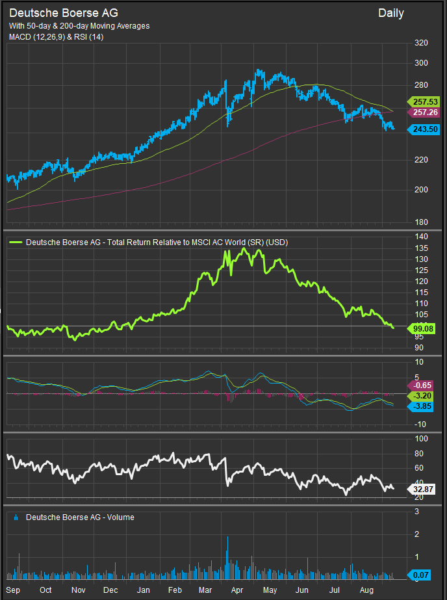Click the green 99.08 relative return tag
The image size is (447, 600).
point(422,330)
